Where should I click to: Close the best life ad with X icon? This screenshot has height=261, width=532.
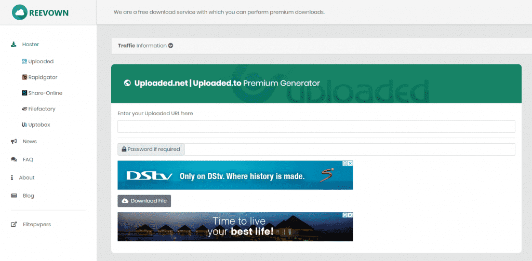coord(351,215)
